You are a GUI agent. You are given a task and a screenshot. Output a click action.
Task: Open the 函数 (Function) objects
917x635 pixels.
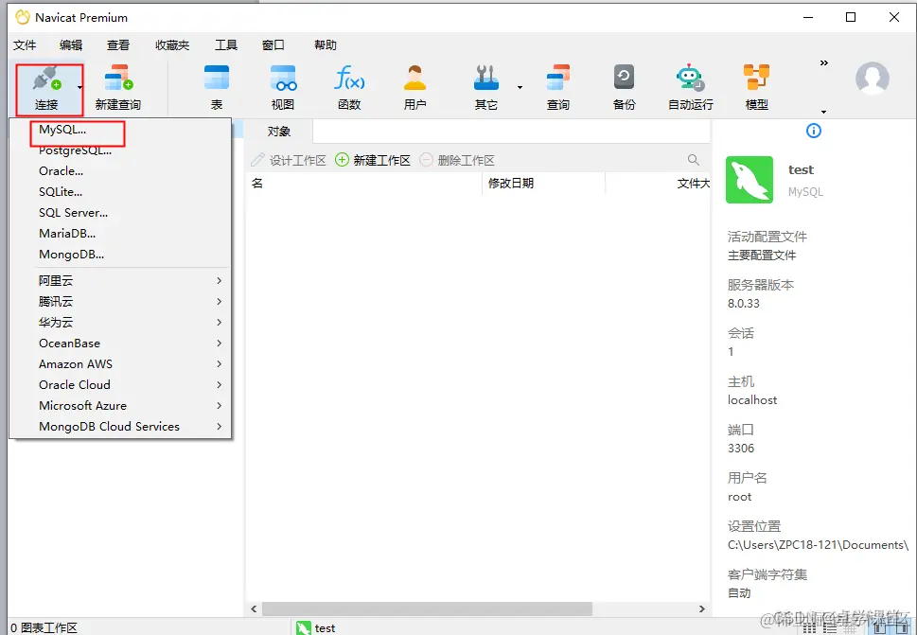click(x=349, y=87)
